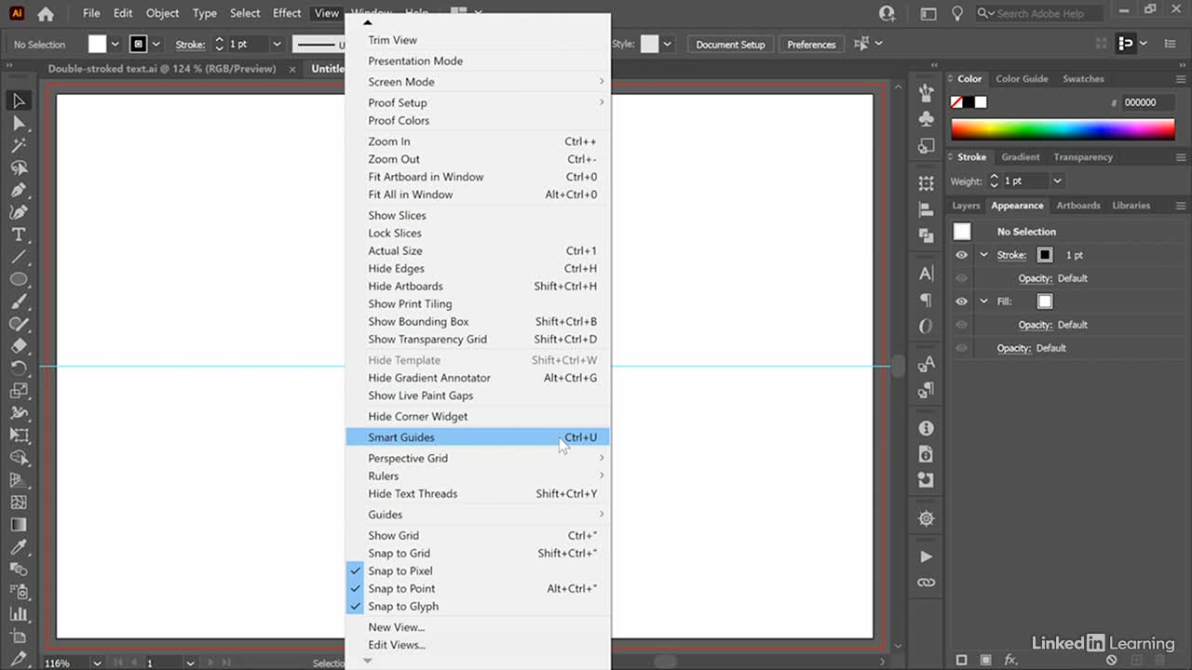Toggle Smart Guides in View menu

[478, 437]
